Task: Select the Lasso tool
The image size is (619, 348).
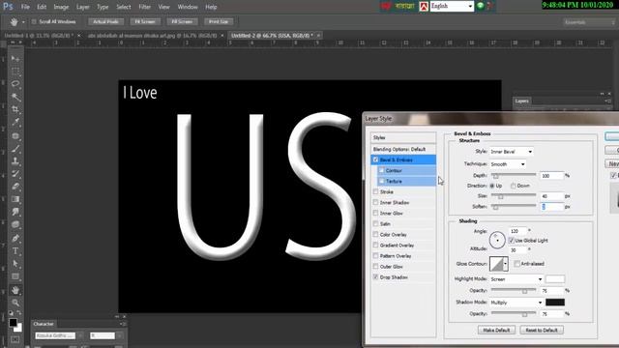Action: tap(15, 84)
